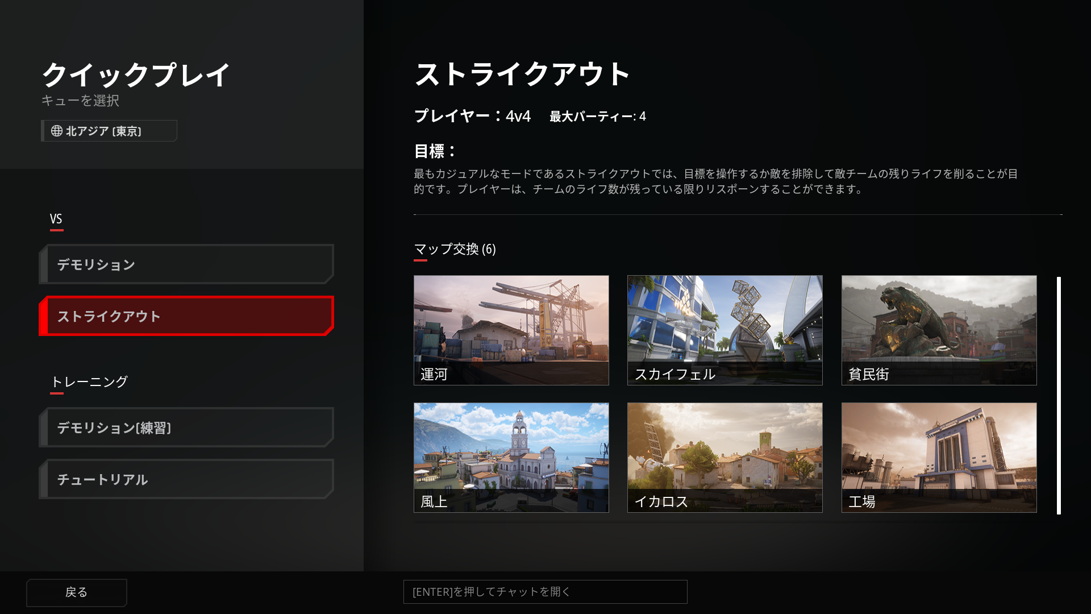Click the VS section tab
This screenshot has height=614, width=1091.
coord(56,219)
